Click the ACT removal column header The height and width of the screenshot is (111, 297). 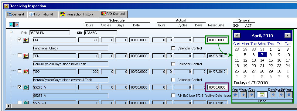pyautogui.click(x=248, y=25)
